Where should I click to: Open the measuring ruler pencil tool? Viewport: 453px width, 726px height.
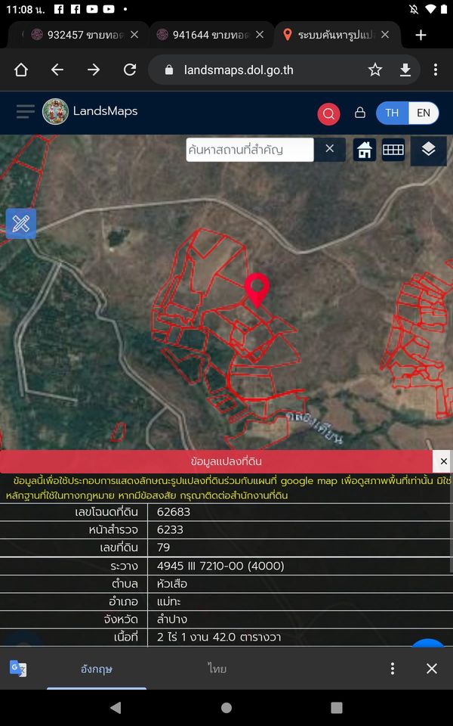point(21,224)
